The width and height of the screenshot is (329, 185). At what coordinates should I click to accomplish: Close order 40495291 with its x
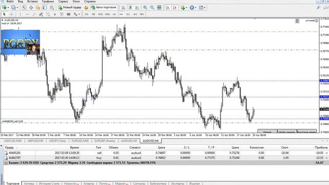[326, 153]
